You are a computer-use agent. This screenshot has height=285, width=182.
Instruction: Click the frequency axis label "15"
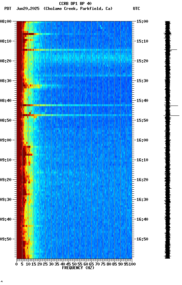pyautogui.click(x=34, y=264)
